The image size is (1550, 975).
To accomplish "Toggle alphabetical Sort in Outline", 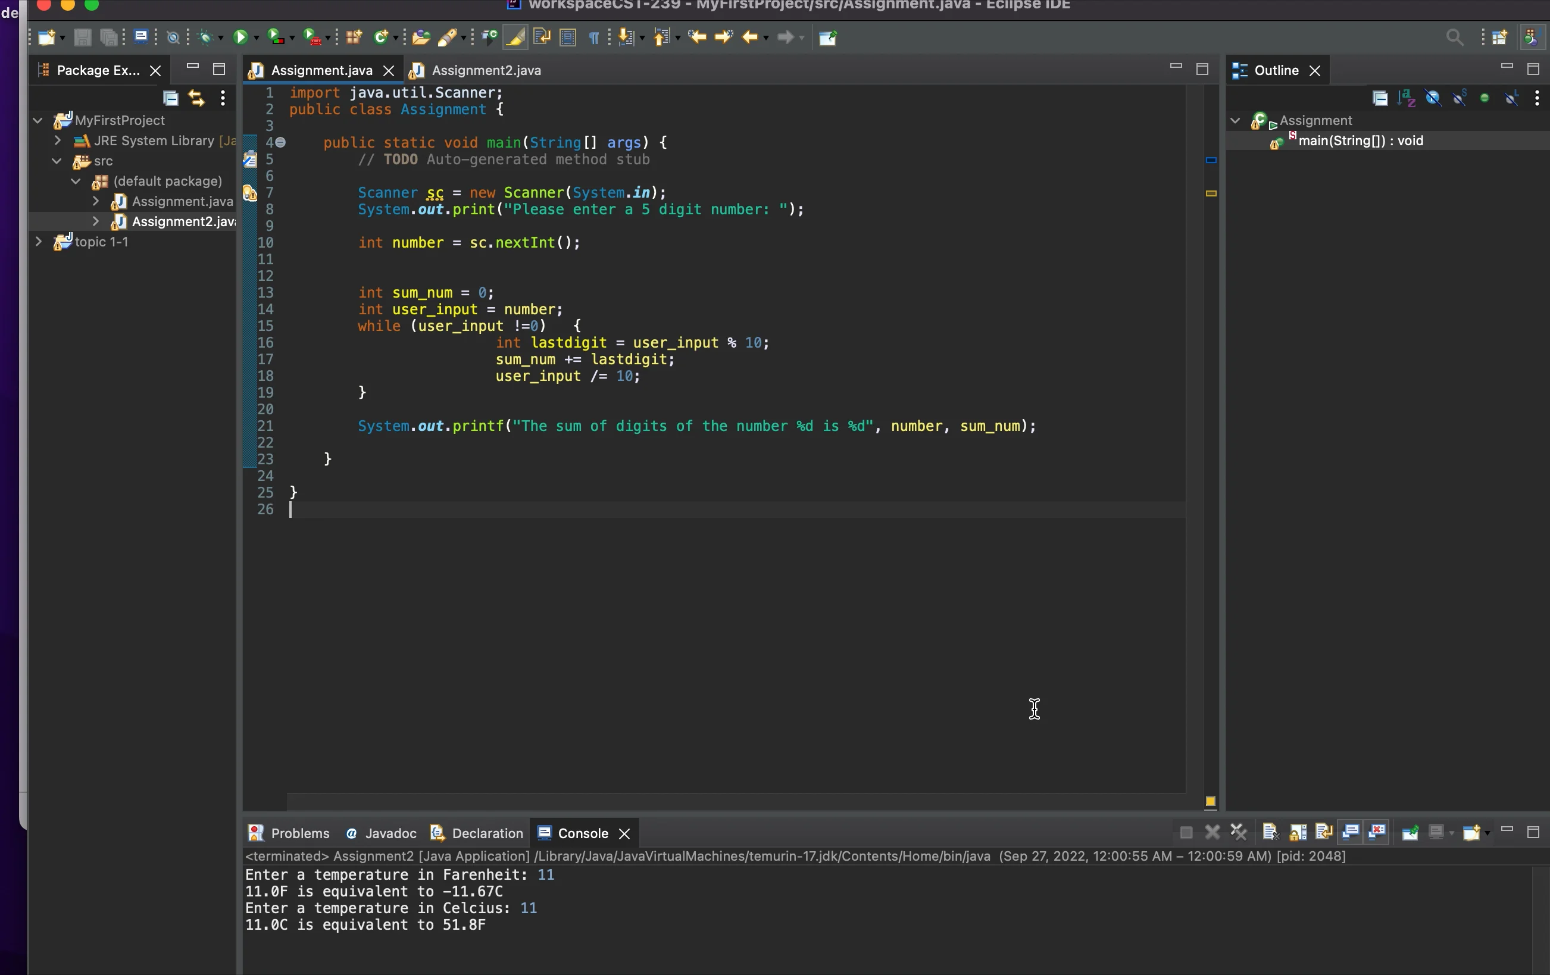I will 1407,98.
